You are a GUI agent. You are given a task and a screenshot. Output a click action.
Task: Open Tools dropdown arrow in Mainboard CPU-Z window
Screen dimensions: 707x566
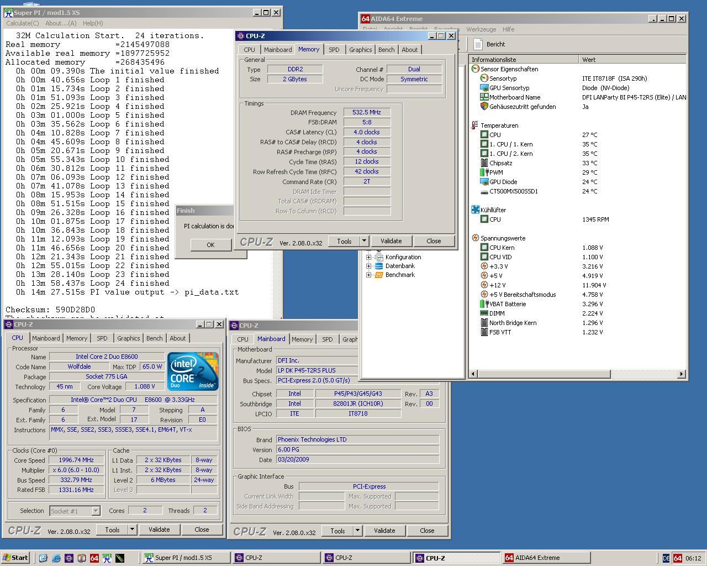pos(357,531)
